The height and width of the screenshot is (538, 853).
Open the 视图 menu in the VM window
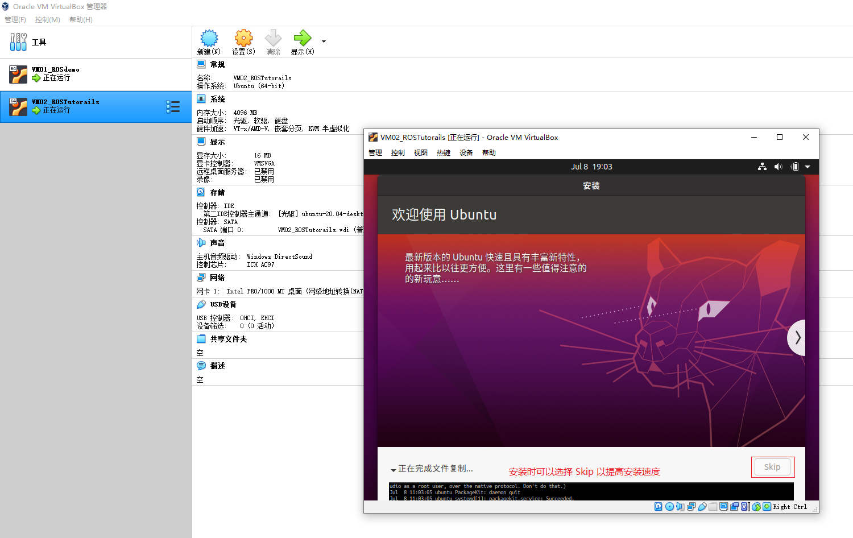click(x=420, y=152)
